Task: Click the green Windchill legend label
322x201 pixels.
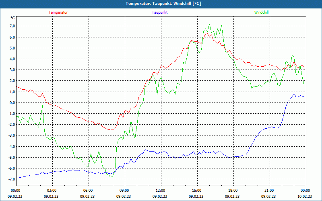Action: pyautogui.click(x=262, y=12)
